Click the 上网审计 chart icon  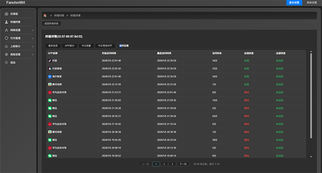[x=6, y=46]
